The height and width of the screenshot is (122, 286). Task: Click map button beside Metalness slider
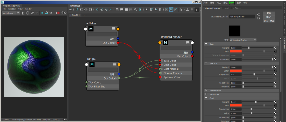click(275, 59)
